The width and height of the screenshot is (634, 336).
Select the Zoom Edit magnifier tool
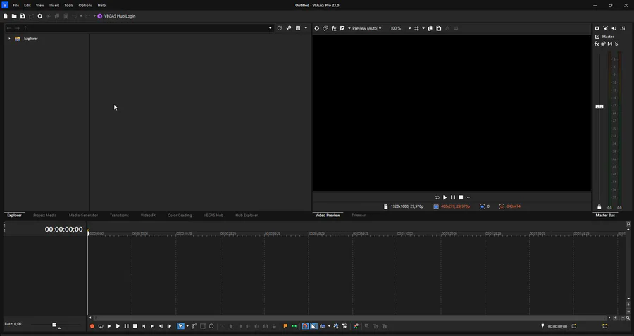click(x=211, y=326)
